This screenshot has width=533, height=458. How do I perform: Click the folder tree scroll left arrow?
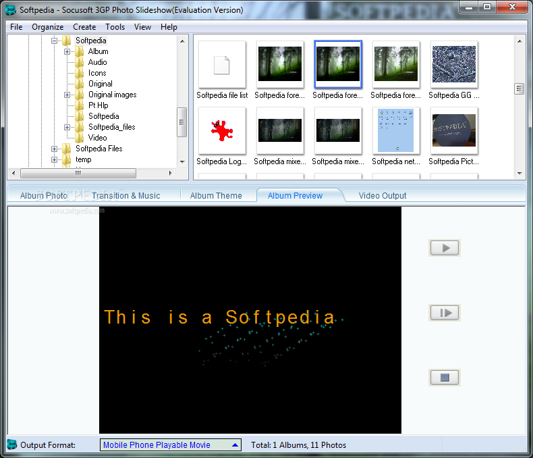tap(13, 173)
